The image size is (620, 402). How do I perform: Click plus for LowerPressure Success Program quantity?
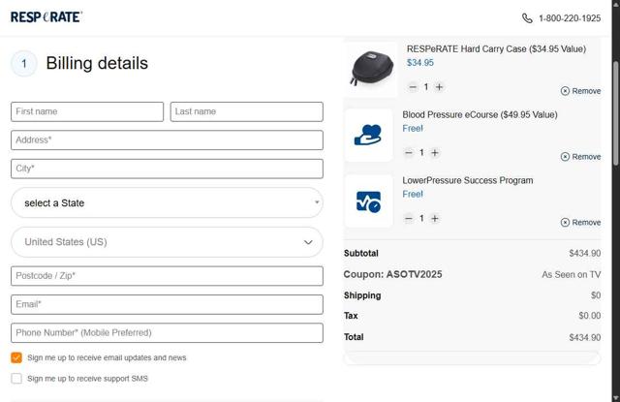click(x=435, y=218)
